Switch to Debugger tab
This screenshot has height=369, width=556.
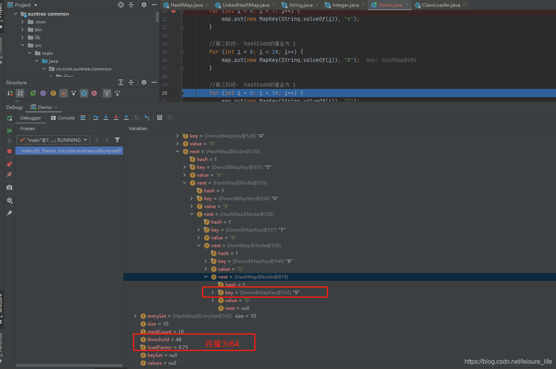31,118
